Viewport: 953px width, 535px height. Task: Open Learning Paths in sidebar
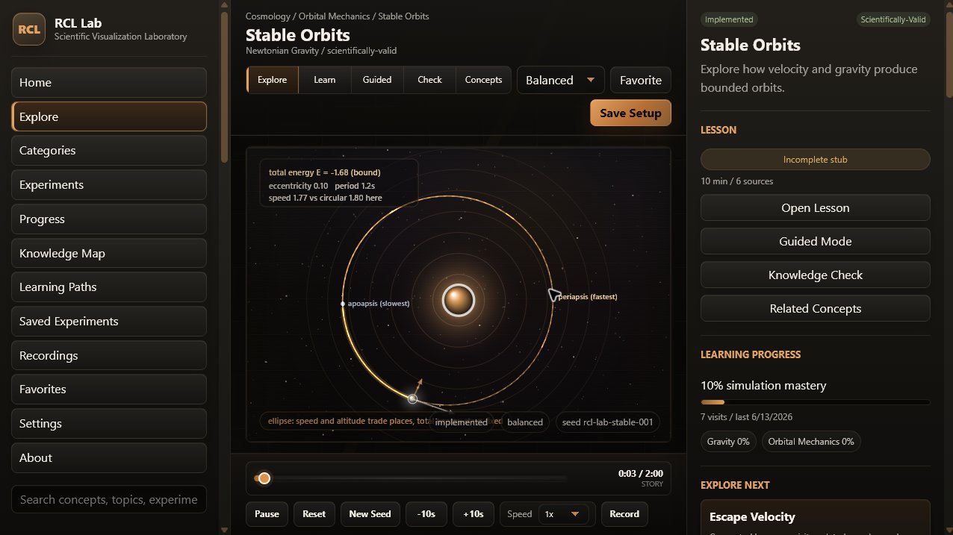click(109, 287)
